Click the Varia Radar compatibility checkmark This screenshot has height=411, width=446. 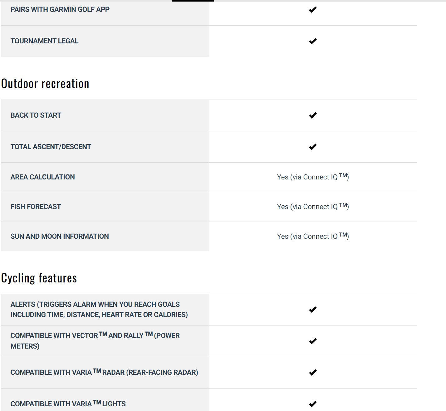pos(313,372)
